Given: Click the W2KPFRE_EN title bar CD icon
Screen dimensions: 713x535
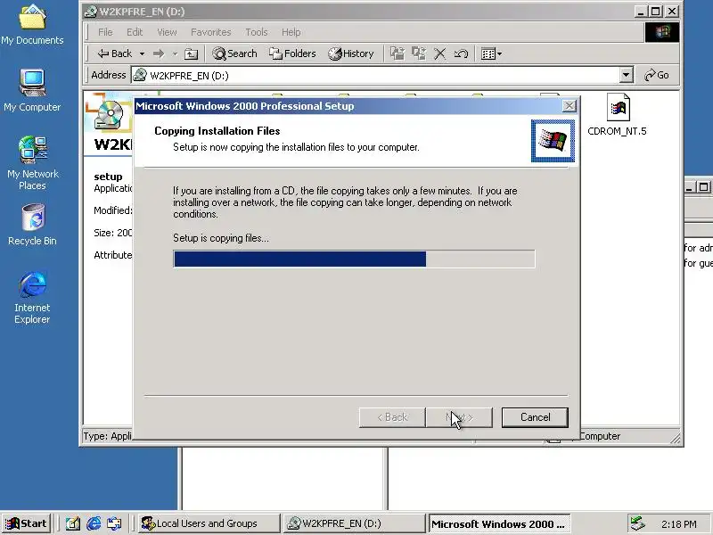Looking at the screenshot, I should [x=91, y=12].
